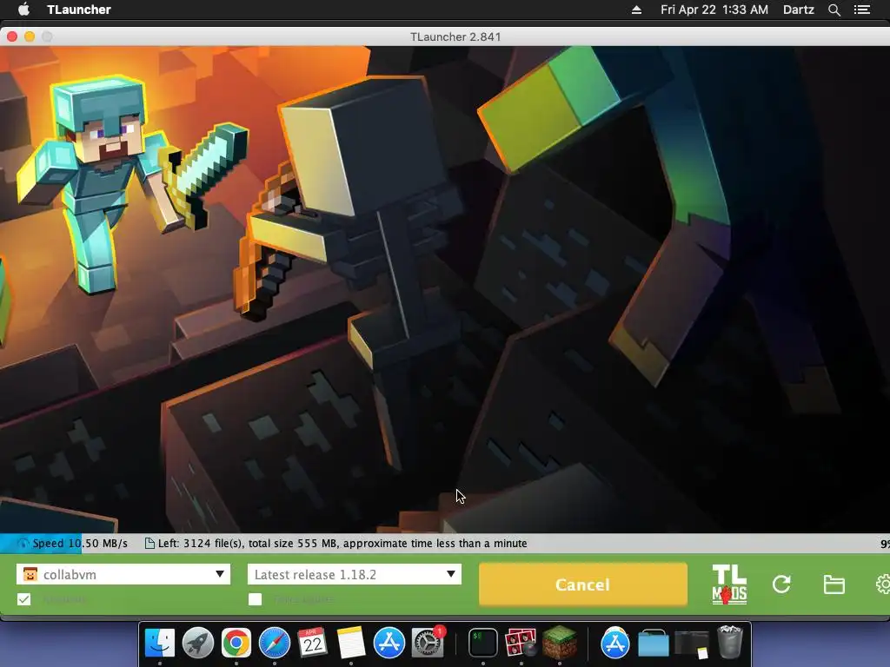Open the blue folder stack in dock
This screenshot has height=667, width=890.
(654, 644)
